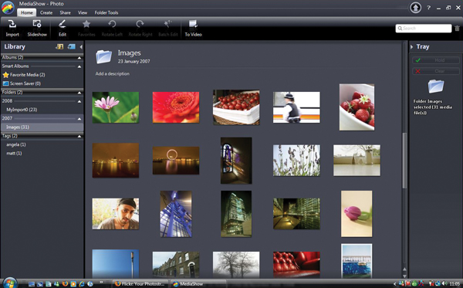Collapse the 2007 folder group
463x288 pixels.
click(x=79, y=119)
